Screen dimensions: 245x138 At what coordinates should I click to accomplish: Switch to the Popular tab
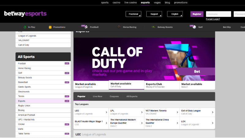[x=81, y=96]
